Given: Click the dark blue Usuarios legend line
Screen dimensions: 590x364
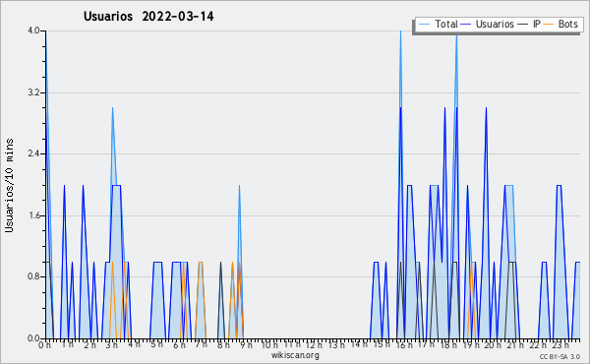Looking at the screenshot, I should 466,25.
